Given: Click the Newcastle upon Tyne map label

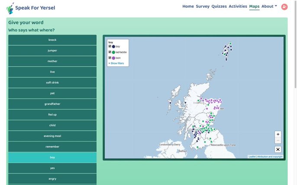Looking at the screenshot, I should coord(223,145).
